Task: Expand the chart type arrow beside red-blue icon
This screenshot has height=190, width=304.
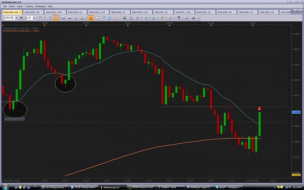Action: click(26, 18)
